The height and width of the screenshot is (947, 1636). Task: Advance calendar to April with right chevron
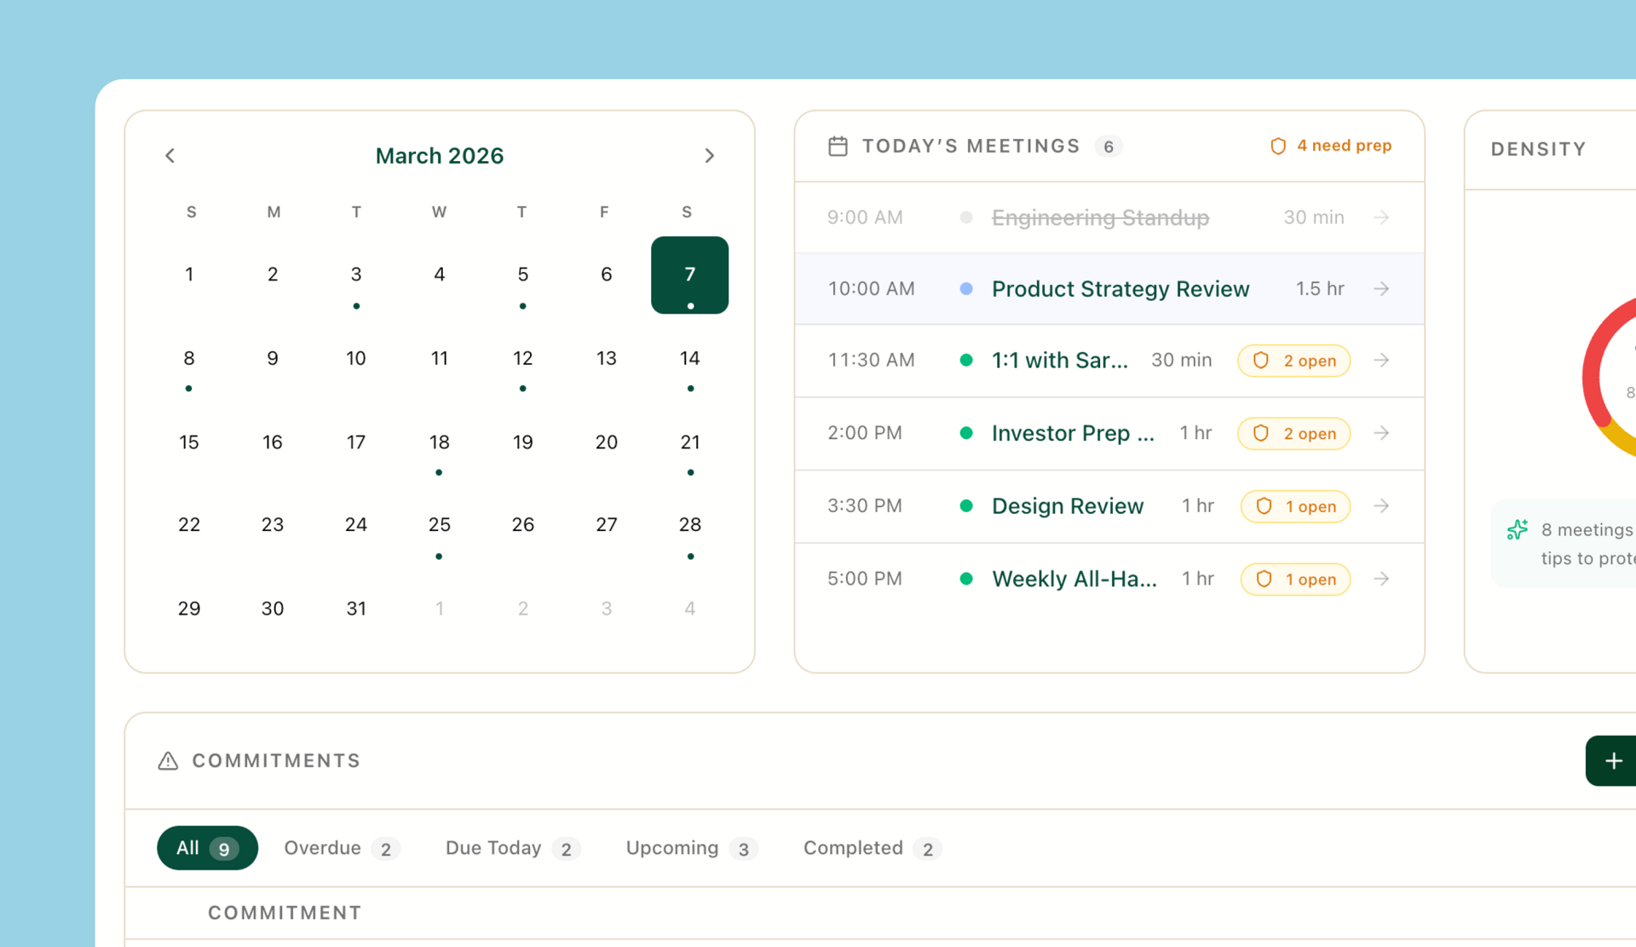(x=710, y=155)
